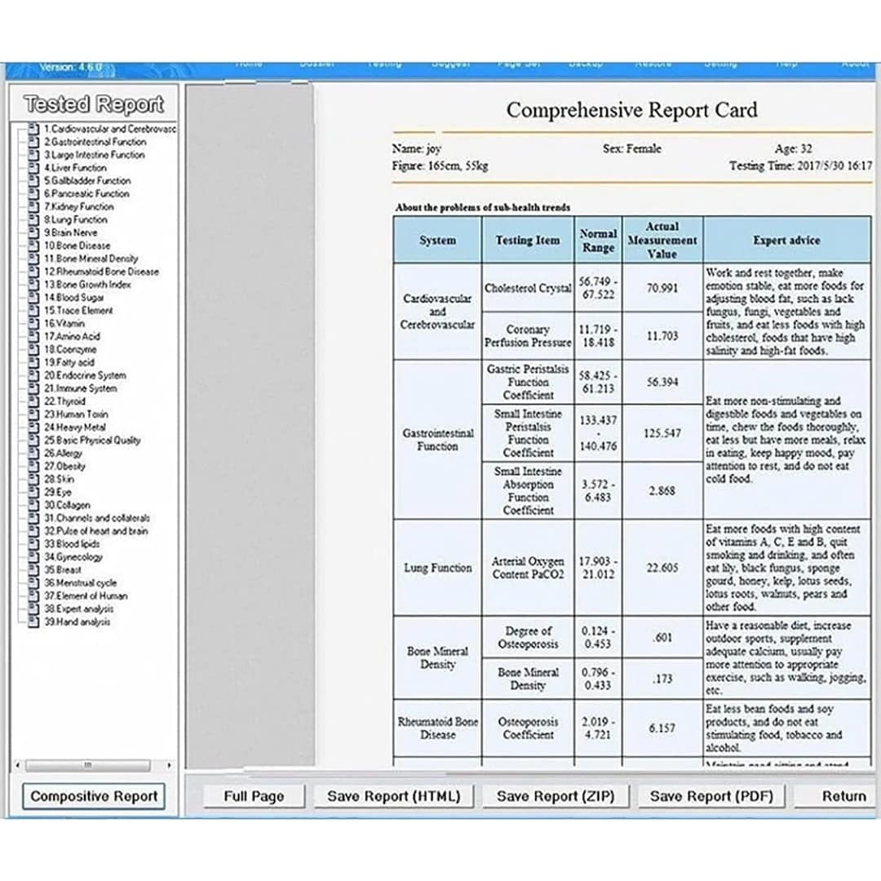
Task: Open Expert analysis in the tested report list
Action: point(78,609)
